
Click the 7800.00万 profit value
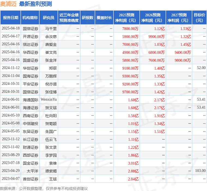(x=130, y=29)
